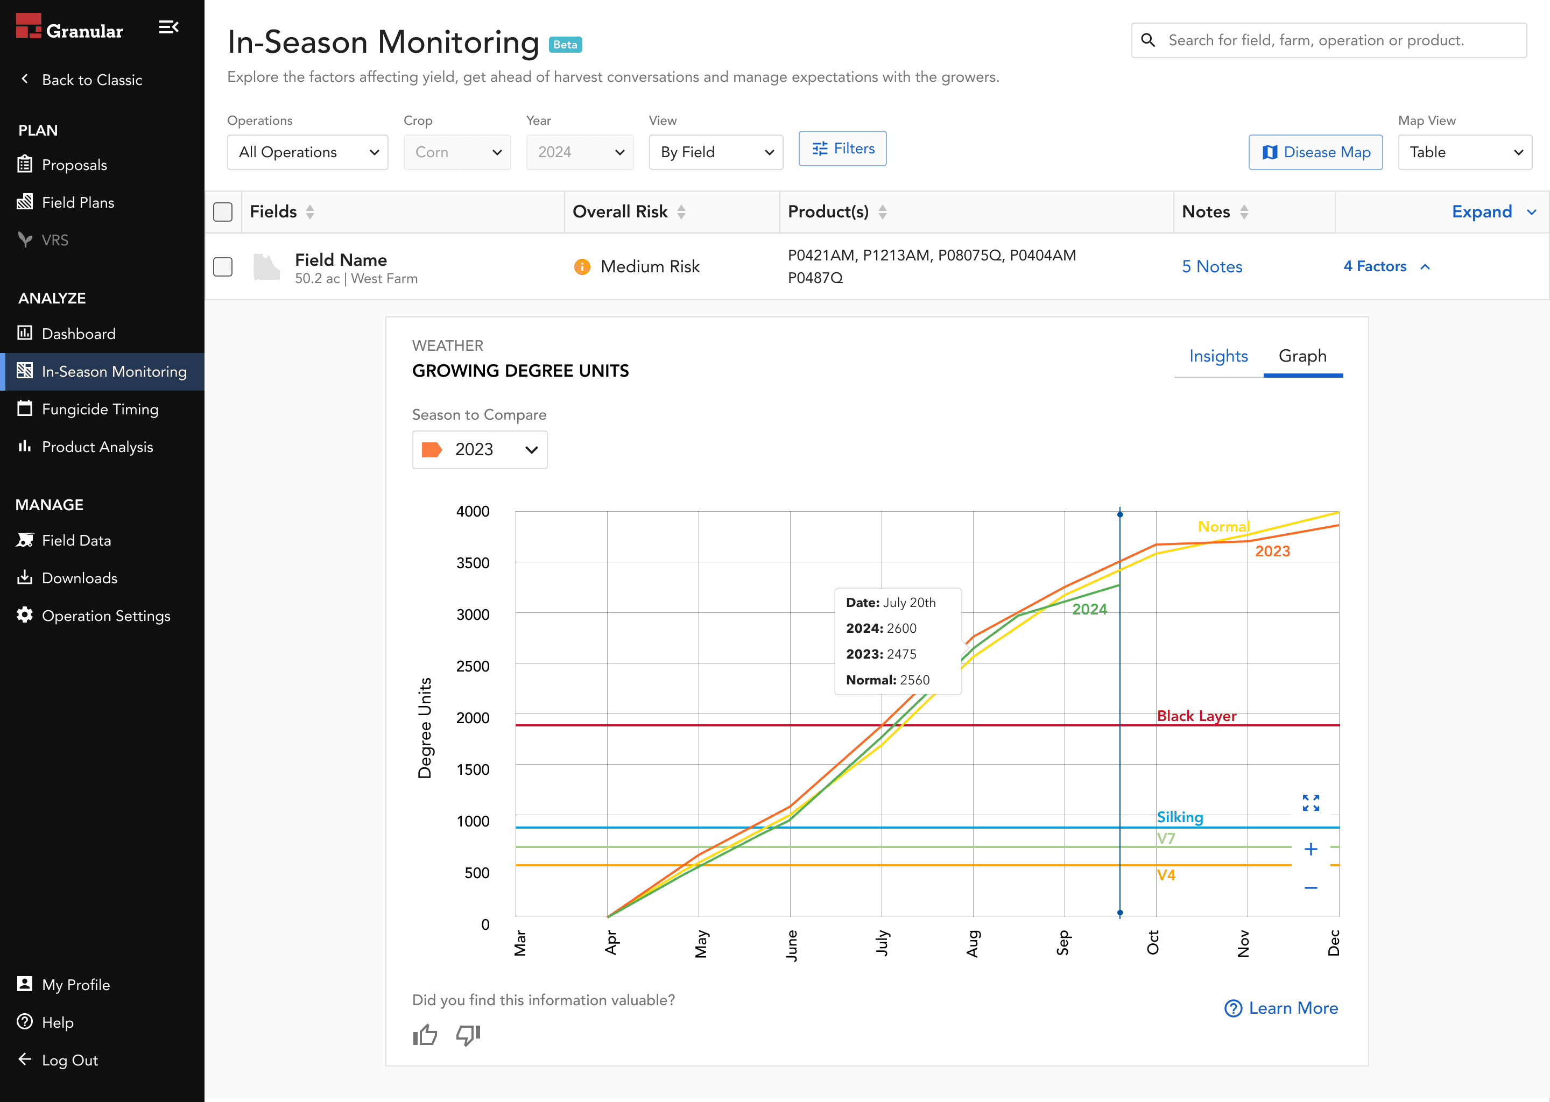The image size is (1550, 1102).
Task: Click the thumbs down feedback icon
Action: 468,1035
